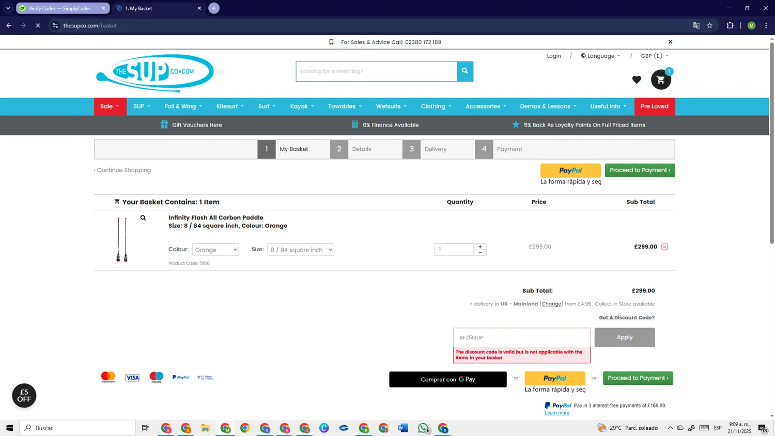Expand the Accessories menu
Image resolution: width=775 pixels, height=436 pixels.
(486, 106)
